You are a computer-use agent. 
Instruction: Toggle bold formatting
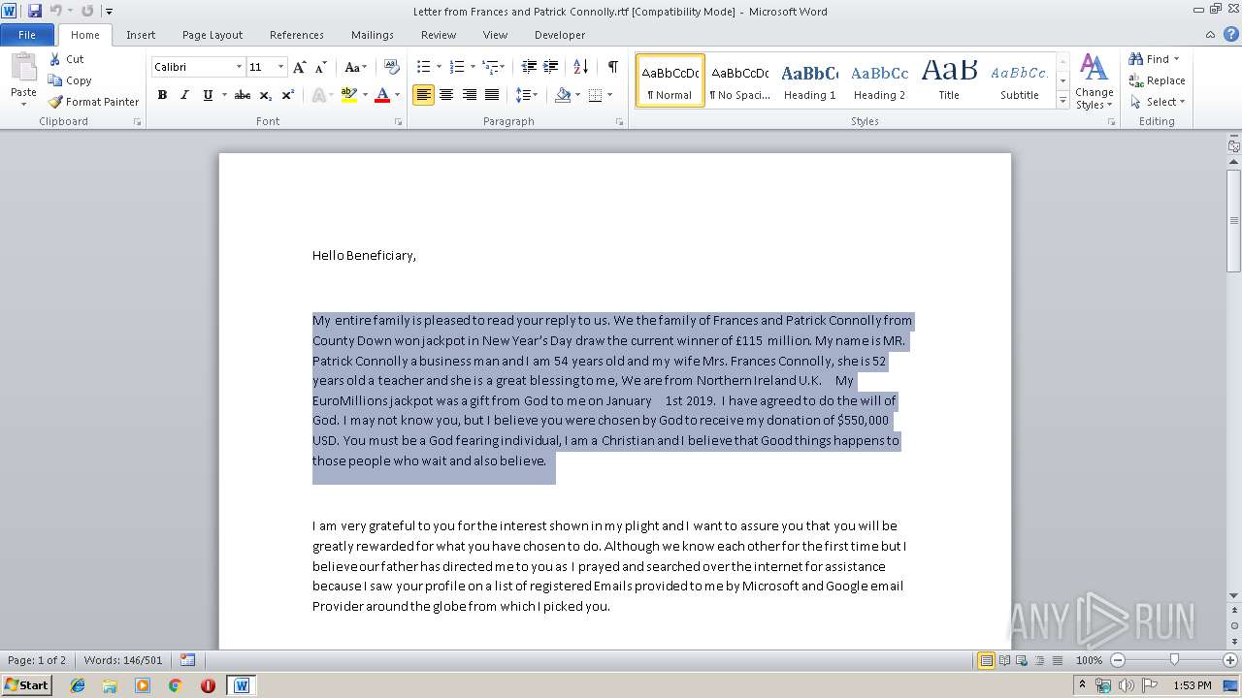(x=162, y=95)
